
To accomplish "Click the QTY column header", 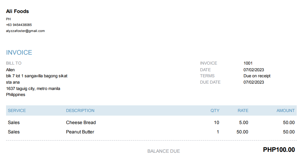I will pyautogui.click(x=215, y=110).
